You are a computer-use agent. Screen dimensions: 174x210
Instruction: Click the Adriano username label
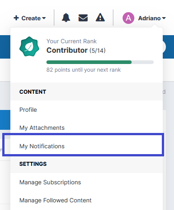pos(149,18)
